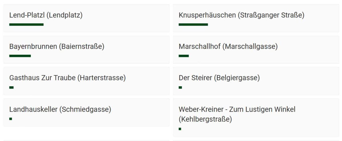The image size is (342, 141).
Task: Click green result bar under Knusperhäuschen
Action: pos(193,24)
